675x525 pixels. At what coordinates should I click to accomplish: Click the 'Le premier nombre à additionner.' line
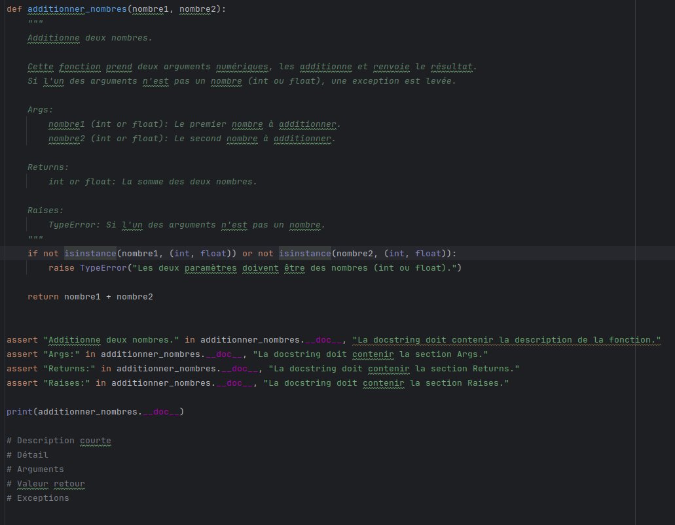click(194, 124)
